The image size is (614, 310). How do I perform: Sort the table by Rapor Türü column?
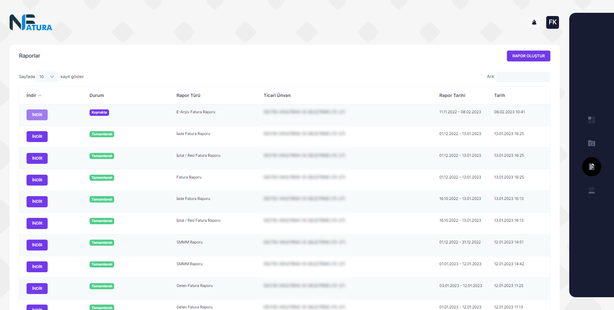188,95
